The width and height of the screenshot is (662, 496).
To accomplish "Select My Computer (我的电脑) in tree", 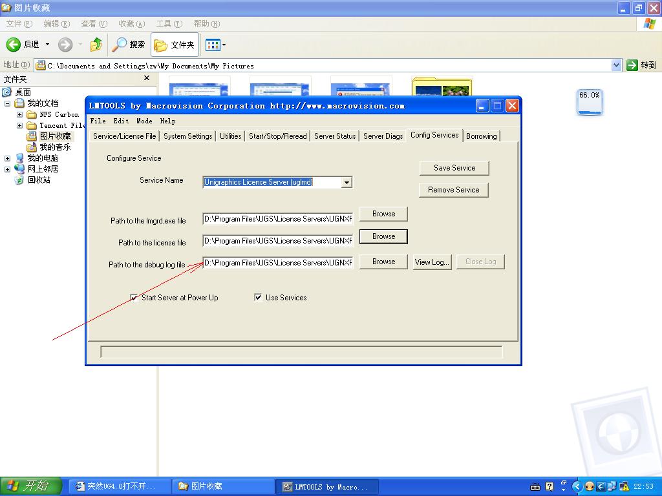I will [43, 158].
